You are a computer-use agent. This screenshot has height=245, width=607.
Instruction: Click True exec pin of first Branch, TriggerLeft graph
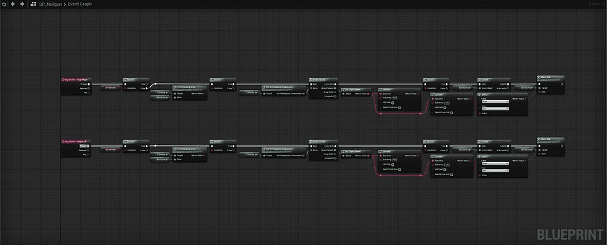(x=146, y=146)
